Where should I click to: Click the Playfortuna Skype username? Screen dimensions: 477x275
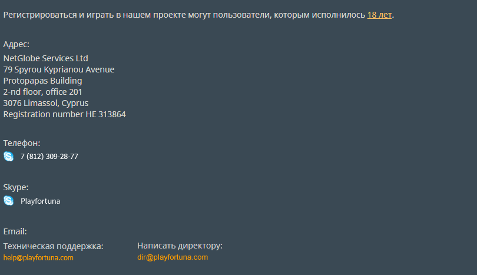(x=40, y=201)
